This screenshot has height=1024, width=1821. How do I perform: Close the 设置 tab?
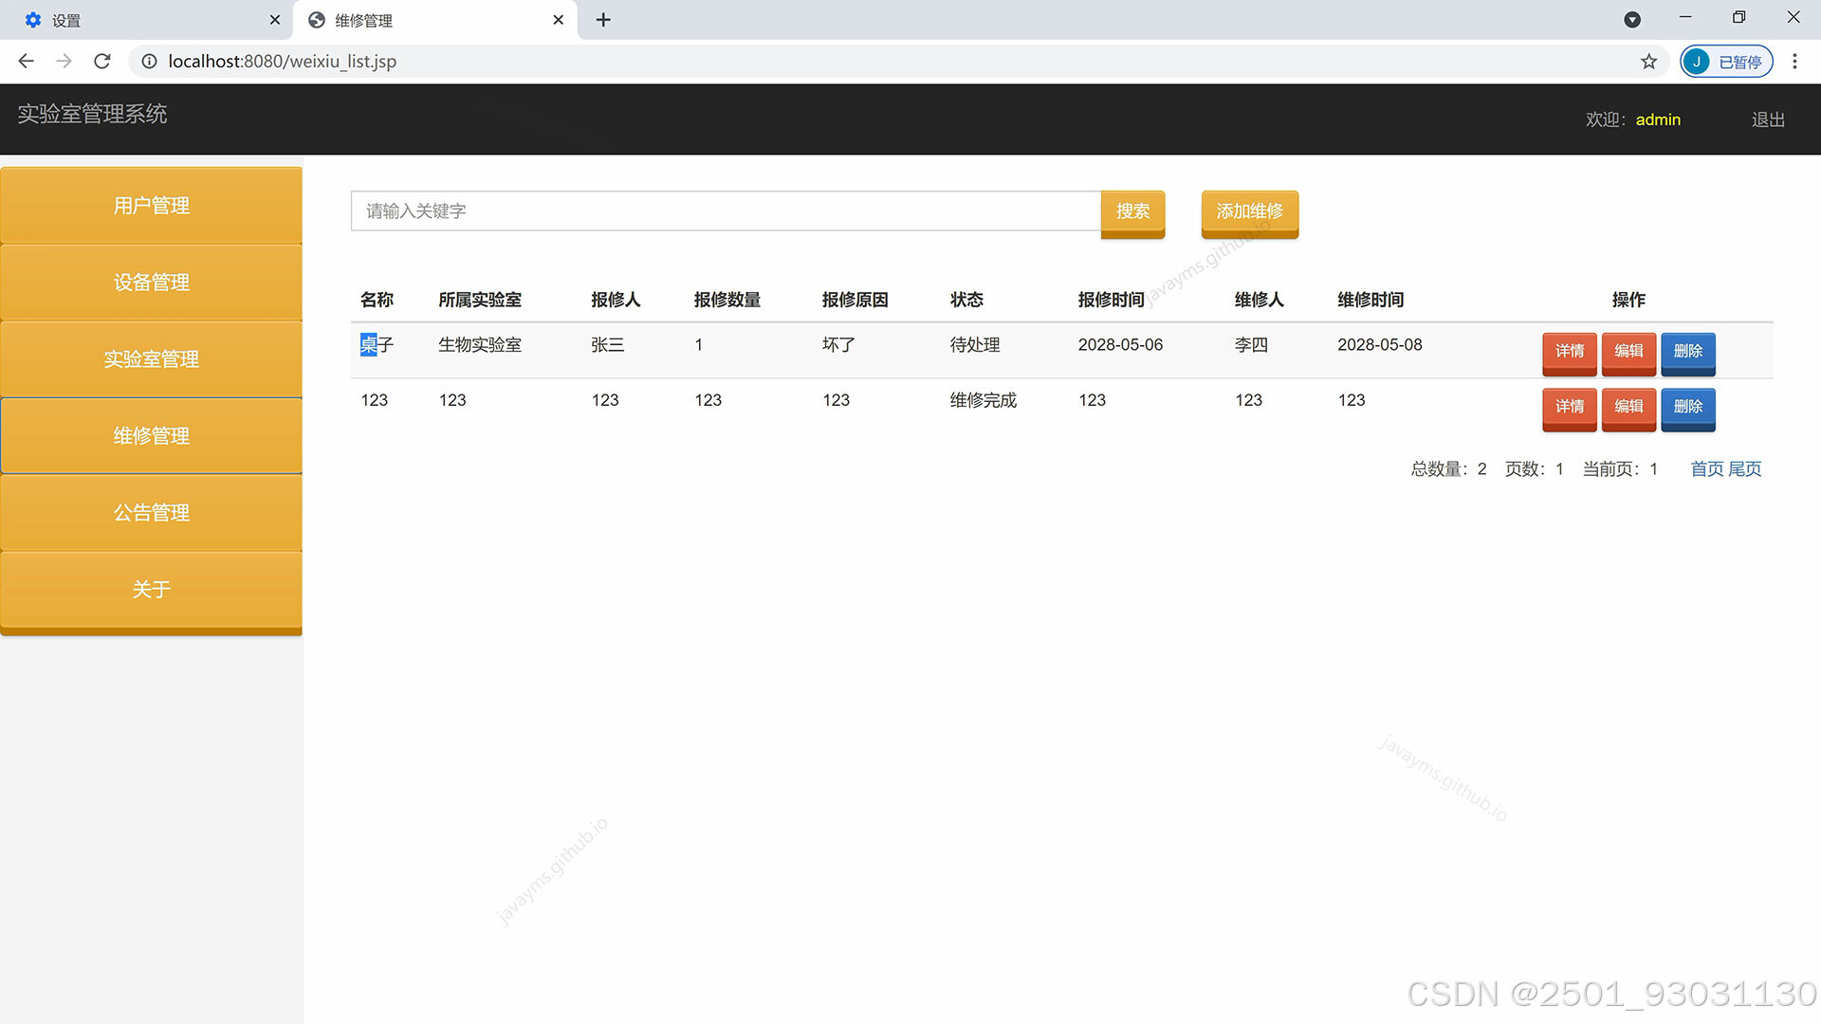275,20
